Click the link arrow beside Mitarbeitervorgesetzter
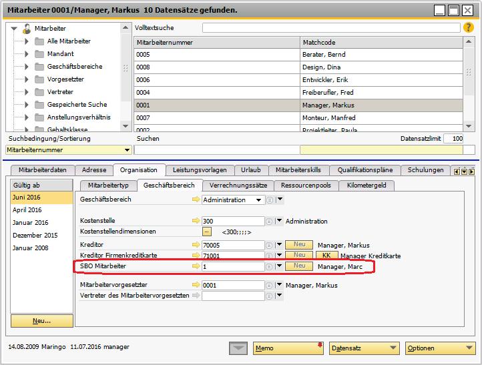Viewport: 482px width, 365px height. (196, 286)
